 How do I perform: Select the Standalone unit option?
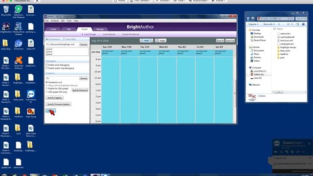tap(47, 82)
